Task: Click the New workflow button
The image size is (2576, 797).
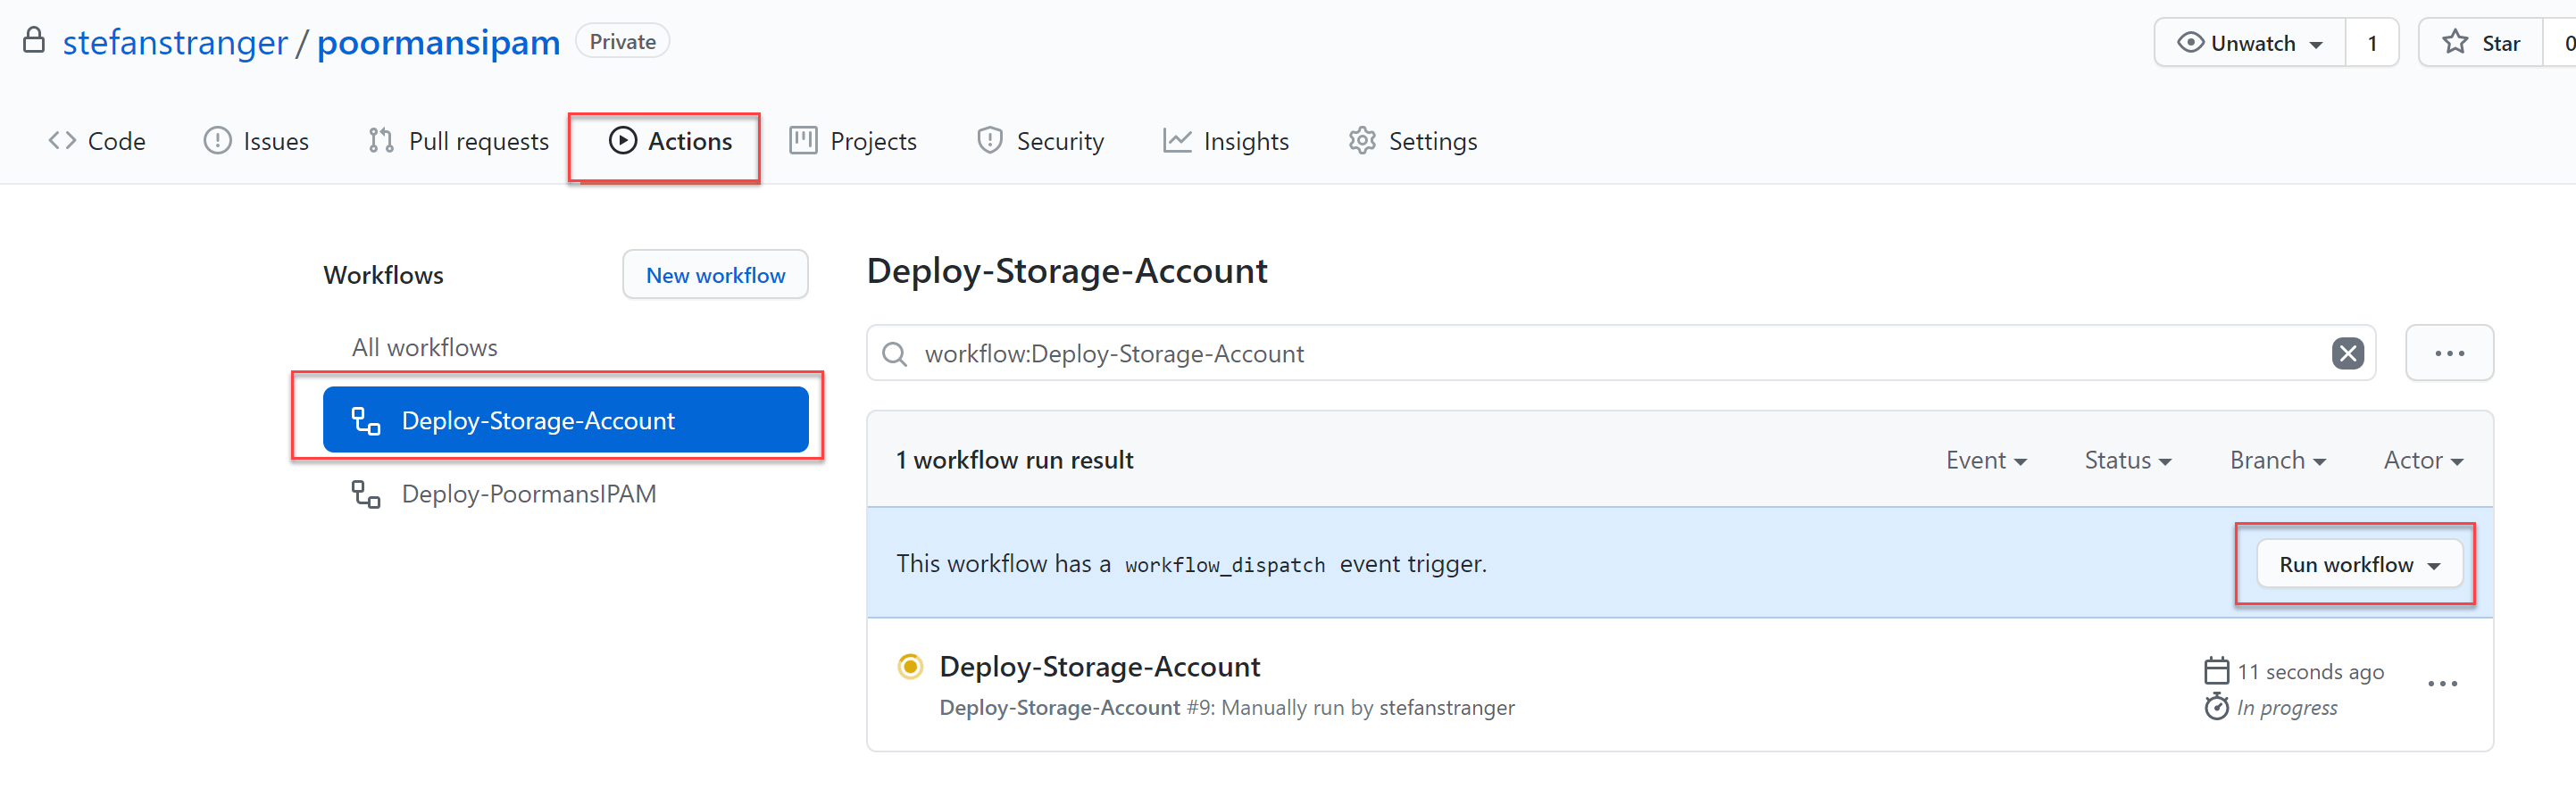Action: (715, 275)
